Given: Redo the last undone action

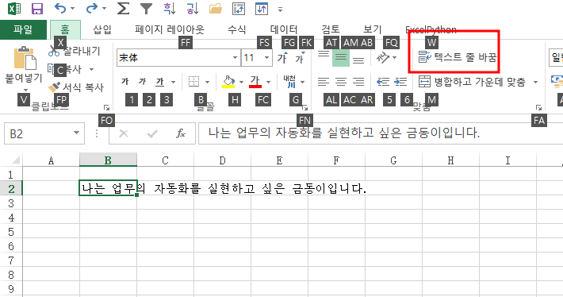Looking at the screenshot, I should click(92, 8).
